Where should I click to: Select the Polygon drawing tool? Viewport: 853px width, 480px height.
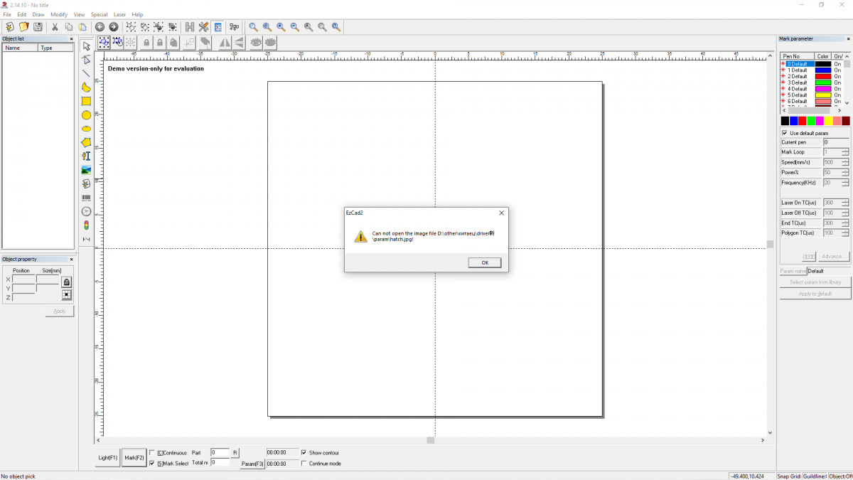(86, 142)
